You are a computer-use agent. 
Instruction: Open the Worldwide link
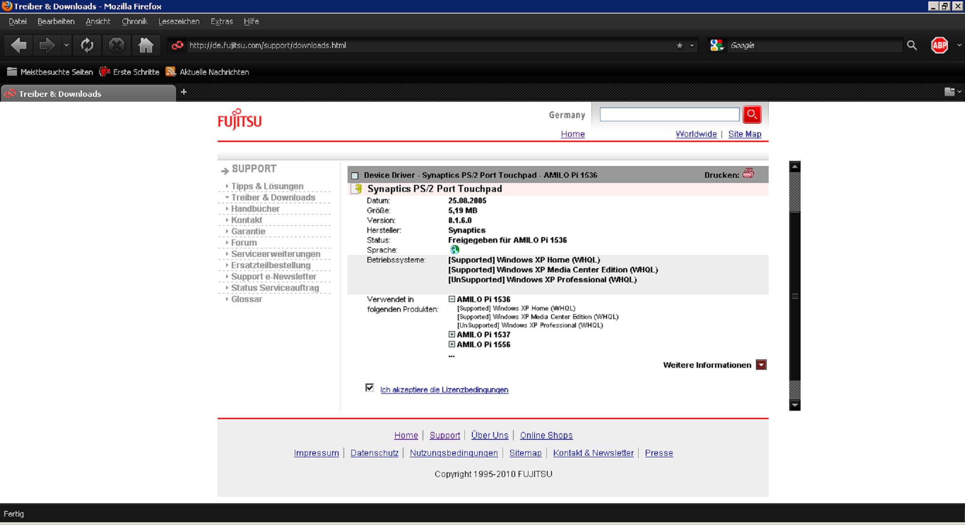pos(696,134)
